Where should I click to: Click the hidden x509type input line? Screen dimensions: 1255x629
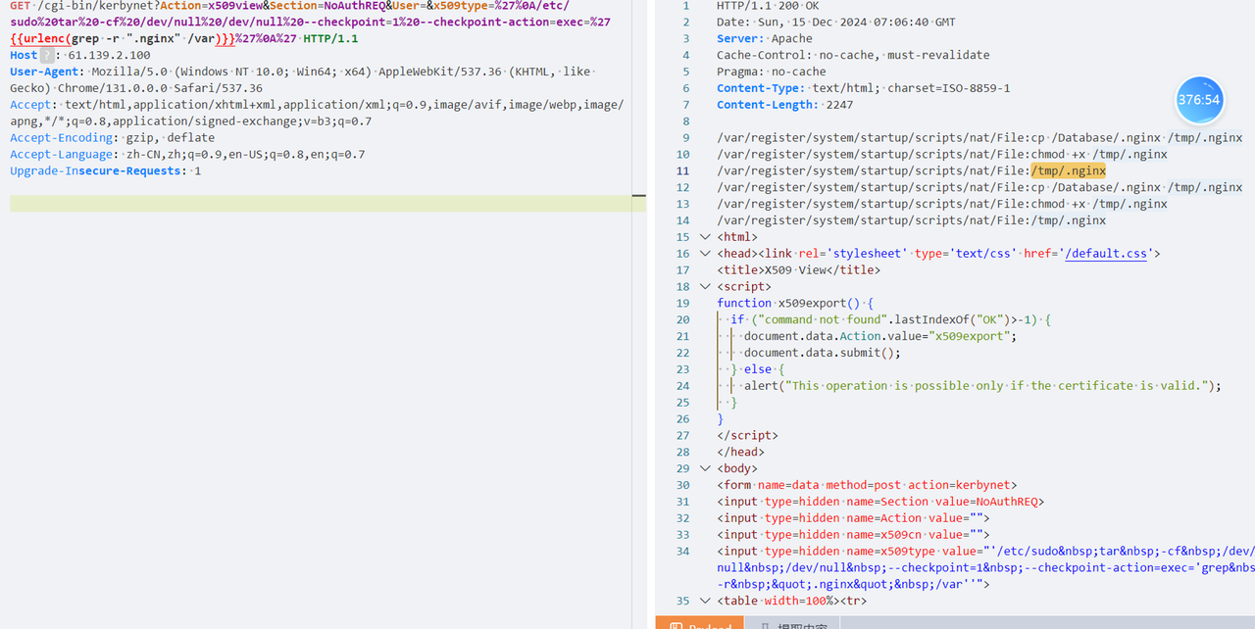pyautogui.click(x=985, y=567)
